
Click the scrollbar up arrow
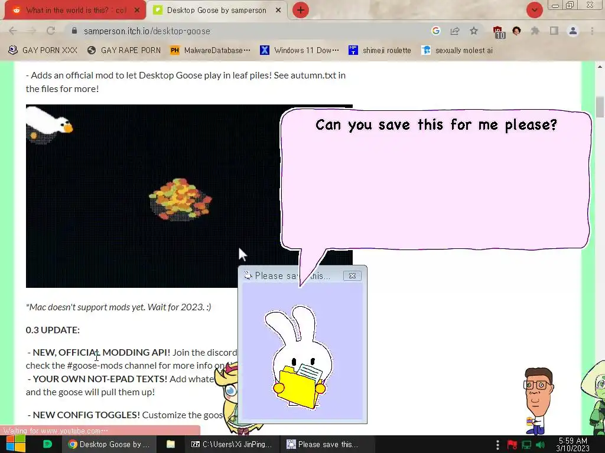599,66
